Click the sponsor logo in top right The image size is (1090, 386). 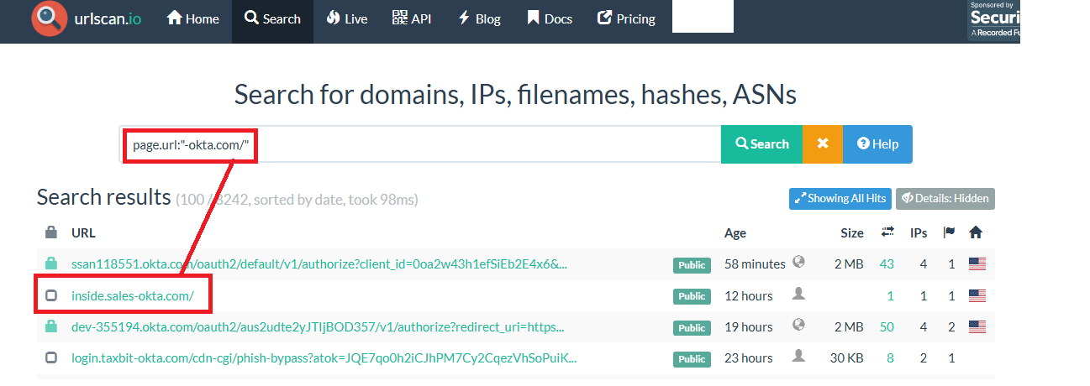[x=993, y=20]
